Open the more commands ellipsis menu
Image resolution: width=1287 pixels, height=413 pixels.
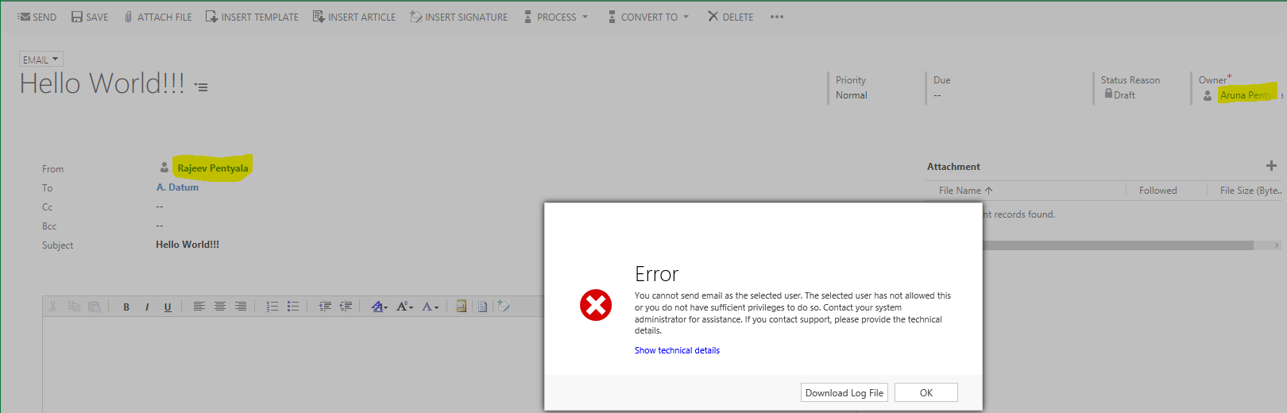[777, 17]
